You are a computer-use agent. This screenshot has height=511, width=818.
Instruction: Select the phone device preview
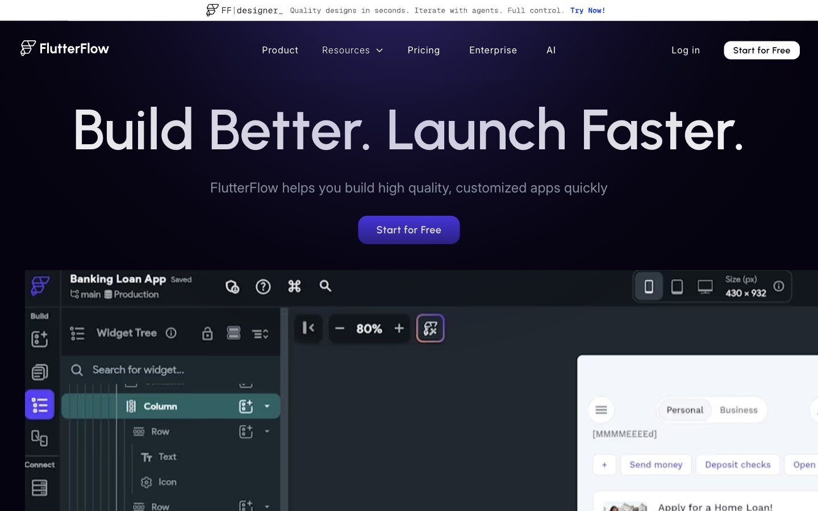point(649,287)
